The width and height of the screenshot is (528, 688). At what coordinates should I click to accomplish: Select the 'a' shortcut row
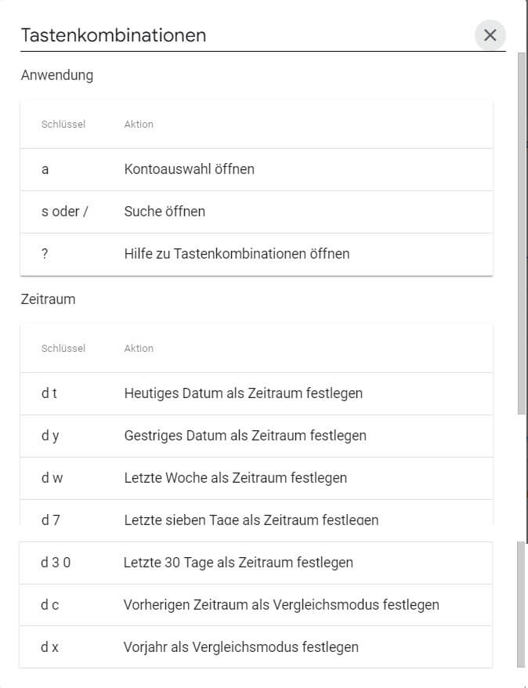(235, 169)
